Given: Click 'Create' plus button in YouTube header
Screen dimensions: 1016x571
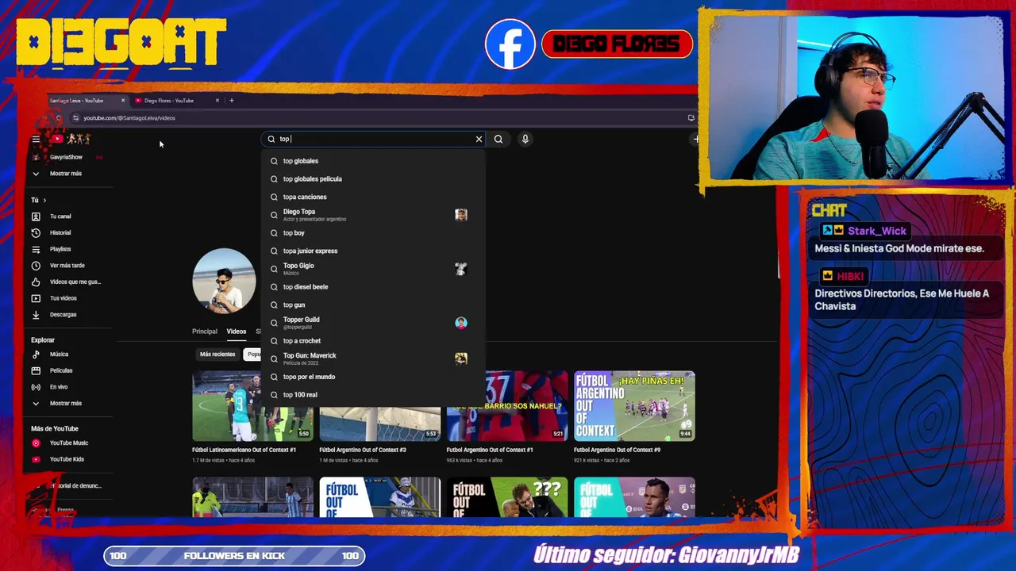Looking at the screenshot, I should (695, 139).
